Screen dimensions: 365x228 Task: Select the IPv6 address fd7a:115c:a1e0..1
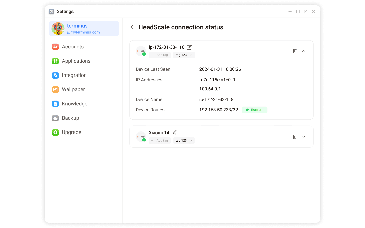[x=217, y=80]
